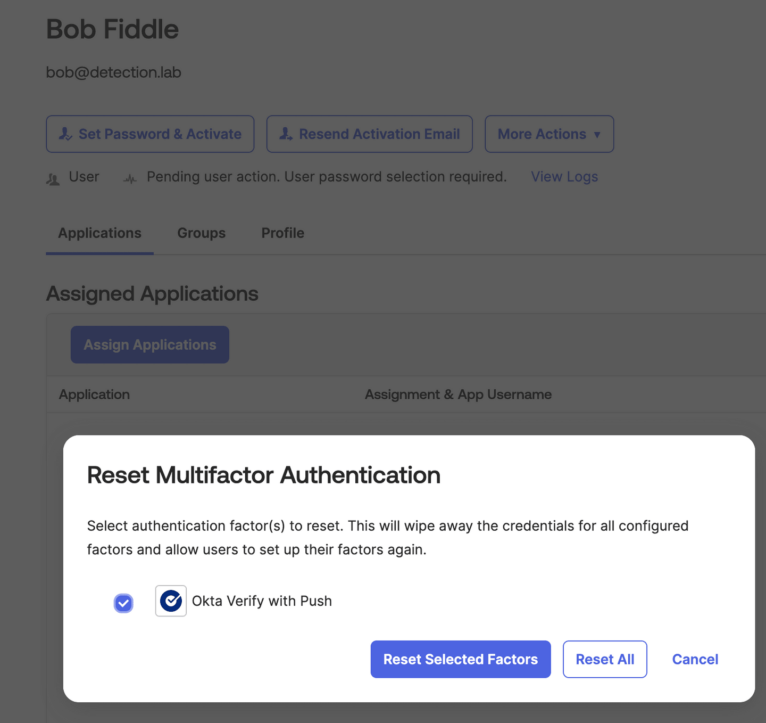Click the pending status activity icon
The height and width of the screenshot is (723, 766).
pos(130,179)
